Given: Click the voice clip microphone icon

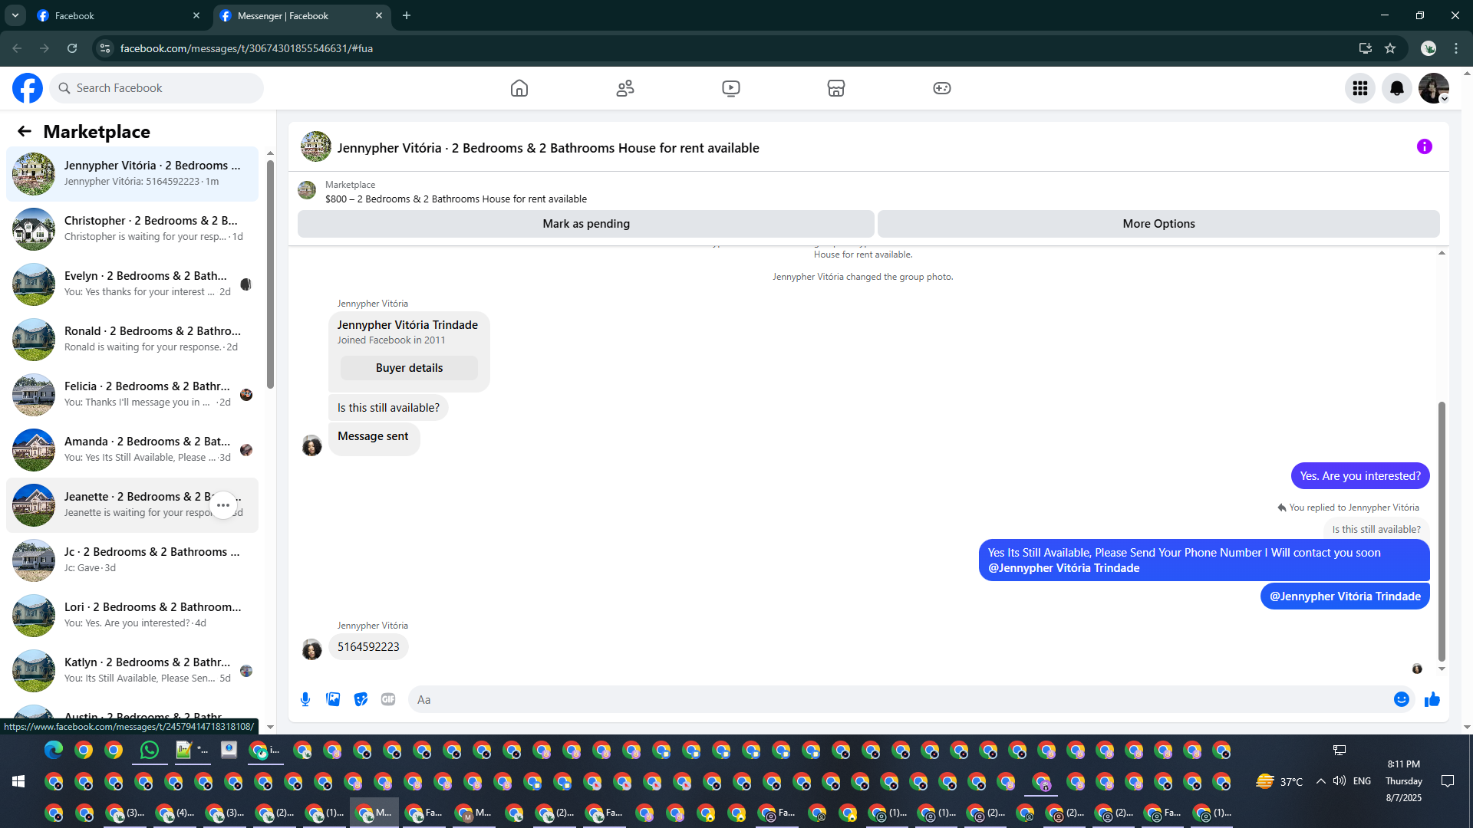Looking at the screenshot, I should [305, 699].
